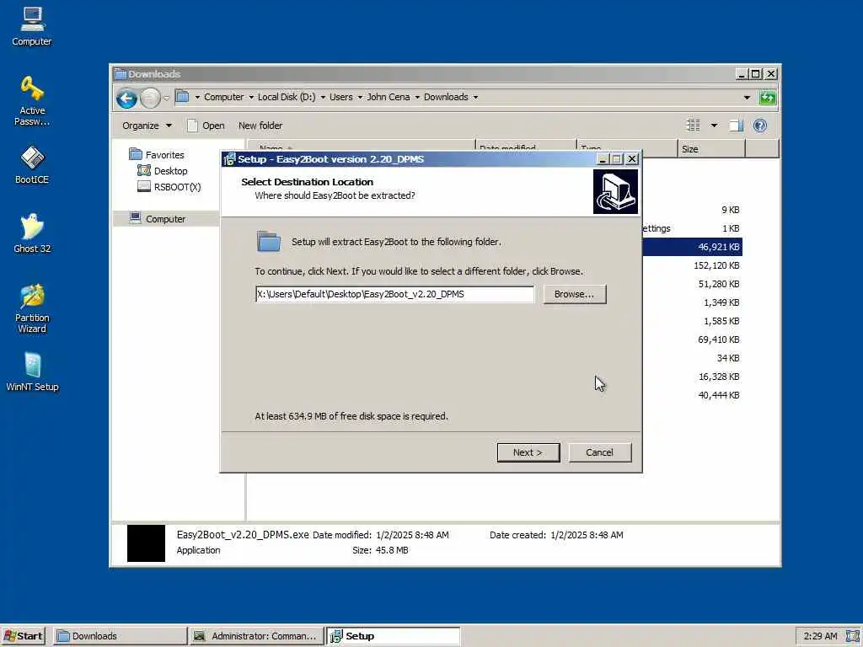The height and width of the screenshot is (647, 863).
Task: Switch to Downloads taskbar button
Action: (x=120, y=636)
